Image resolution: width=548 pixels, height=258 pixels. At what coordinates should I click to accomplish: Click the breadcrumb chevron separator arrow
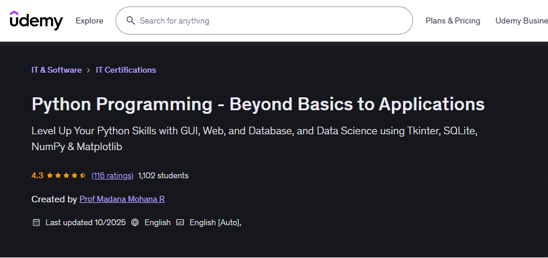[89, 70]
